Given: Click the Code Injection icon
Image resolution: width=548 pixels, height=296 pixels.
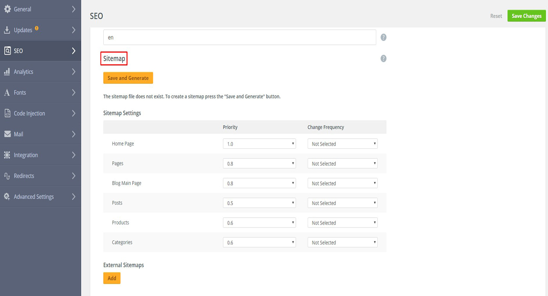Looking at the screenshot, I should [7, 113].
